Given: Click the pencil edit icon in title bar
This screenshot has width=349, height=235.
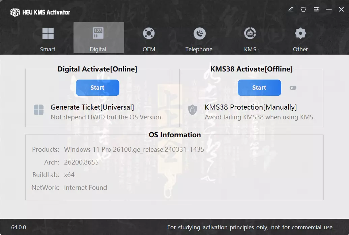Looking at the screenshot, I should point(291,9).
